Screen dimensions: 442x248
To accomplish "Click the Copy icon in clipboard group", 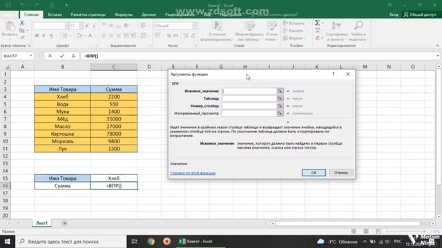I will 22,30.
